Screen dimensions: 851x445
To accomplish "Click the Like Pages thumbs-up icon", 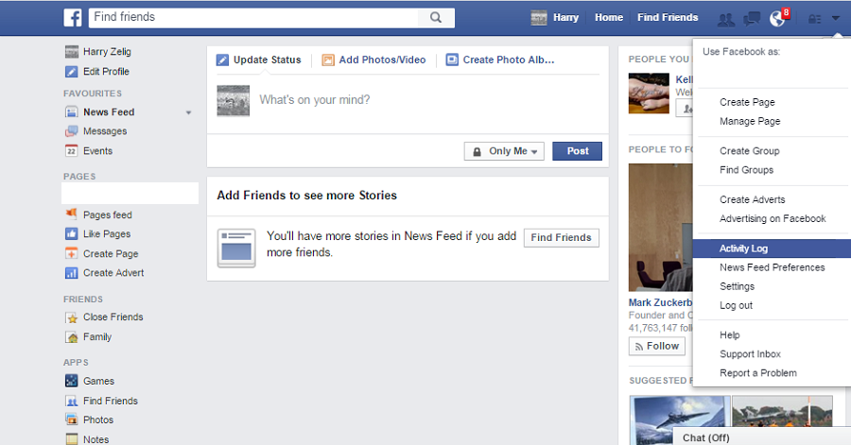I will (x=72, y=234).
